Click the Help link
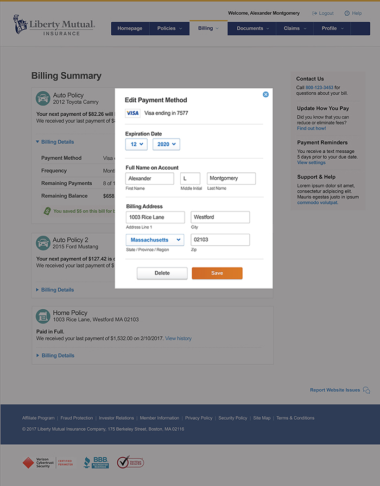The image size is (380, 486). (x=357, y=14)
